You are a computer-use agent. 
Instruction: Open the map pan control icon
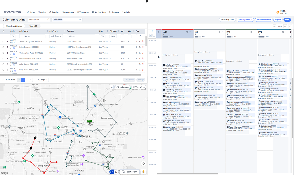click(x=143, y=164)
